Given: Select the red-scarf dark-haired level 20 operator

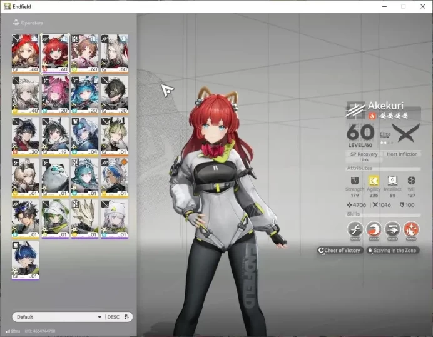Looking at the screenshot, I should pos(25,136).
